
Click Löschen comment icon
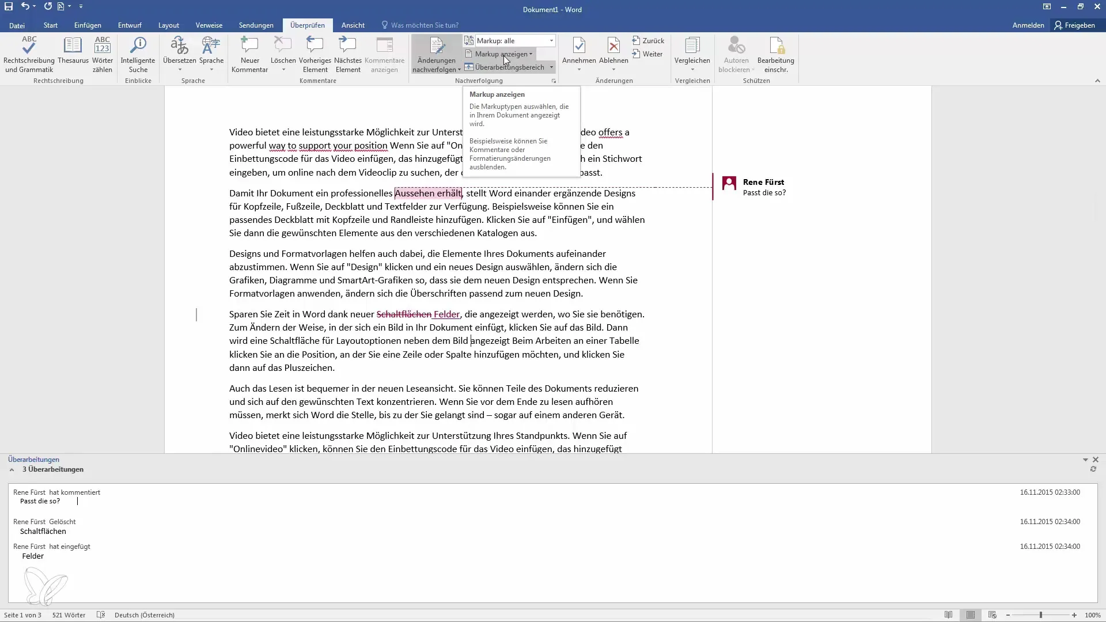click(283, 46)
